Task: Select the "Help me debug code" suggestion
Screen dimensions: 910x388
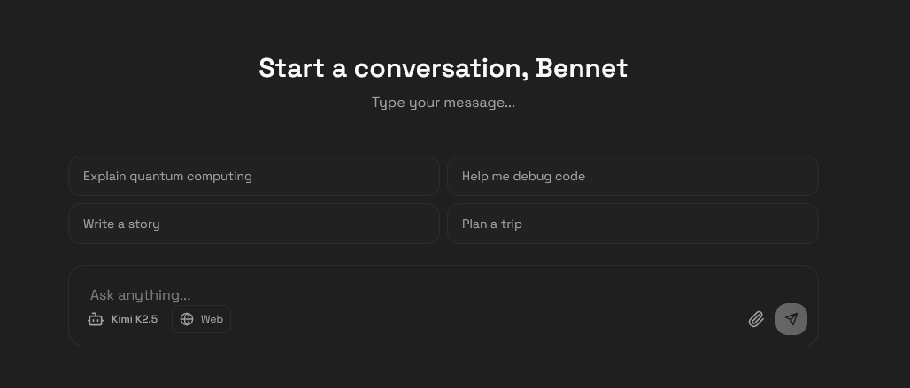Action: click(632, 176)
